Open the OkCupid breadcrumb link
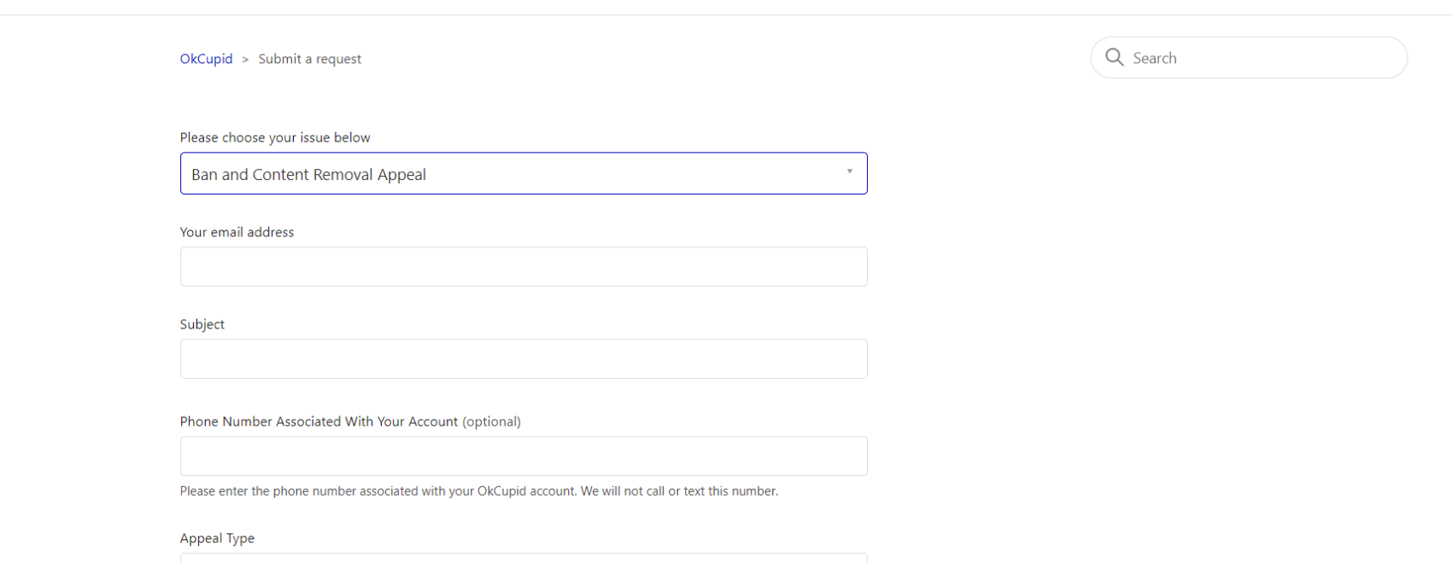This screenshot has height=563, width=1452. [x=206, y=58]
